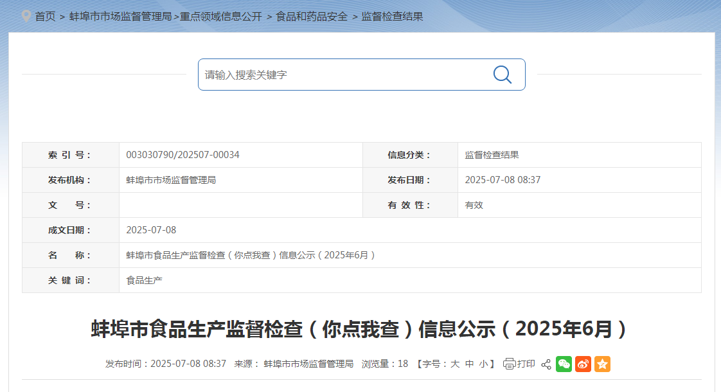Select index number 003030790/202507-00034
The width and height of the screenshot is (721, 392).
182,155
